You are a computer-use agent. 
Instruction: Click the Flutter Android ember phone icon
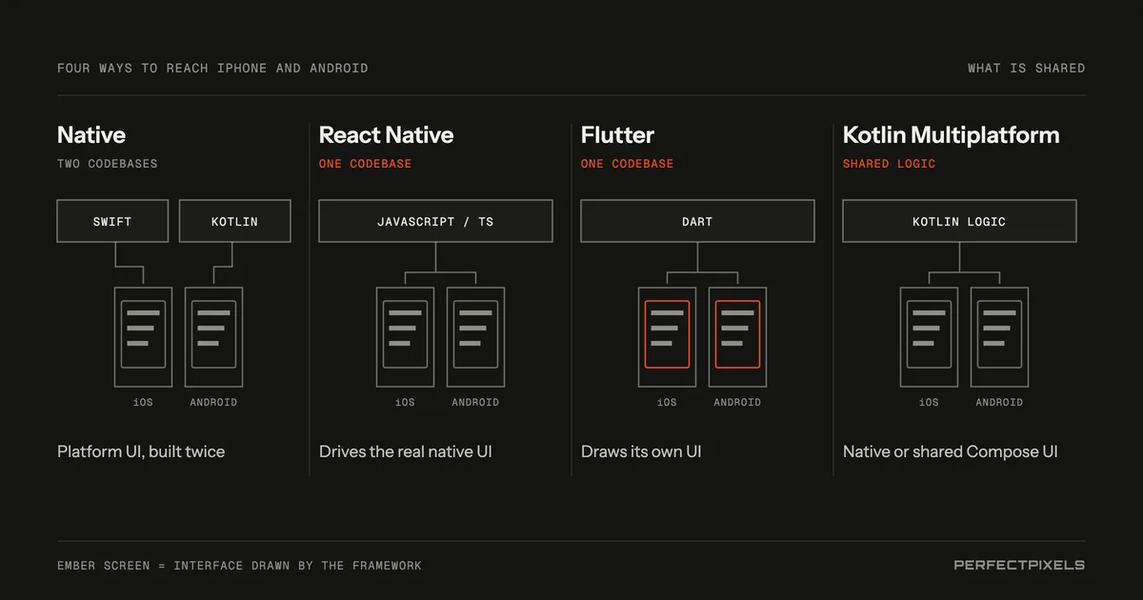(x=737, y=337)
